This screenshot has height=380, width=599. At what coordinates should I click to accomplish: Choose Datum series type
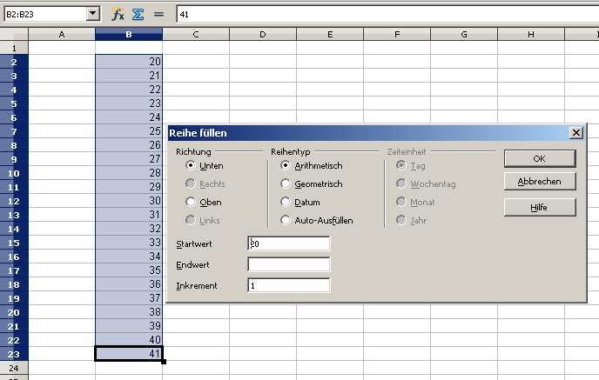point(286,202)
